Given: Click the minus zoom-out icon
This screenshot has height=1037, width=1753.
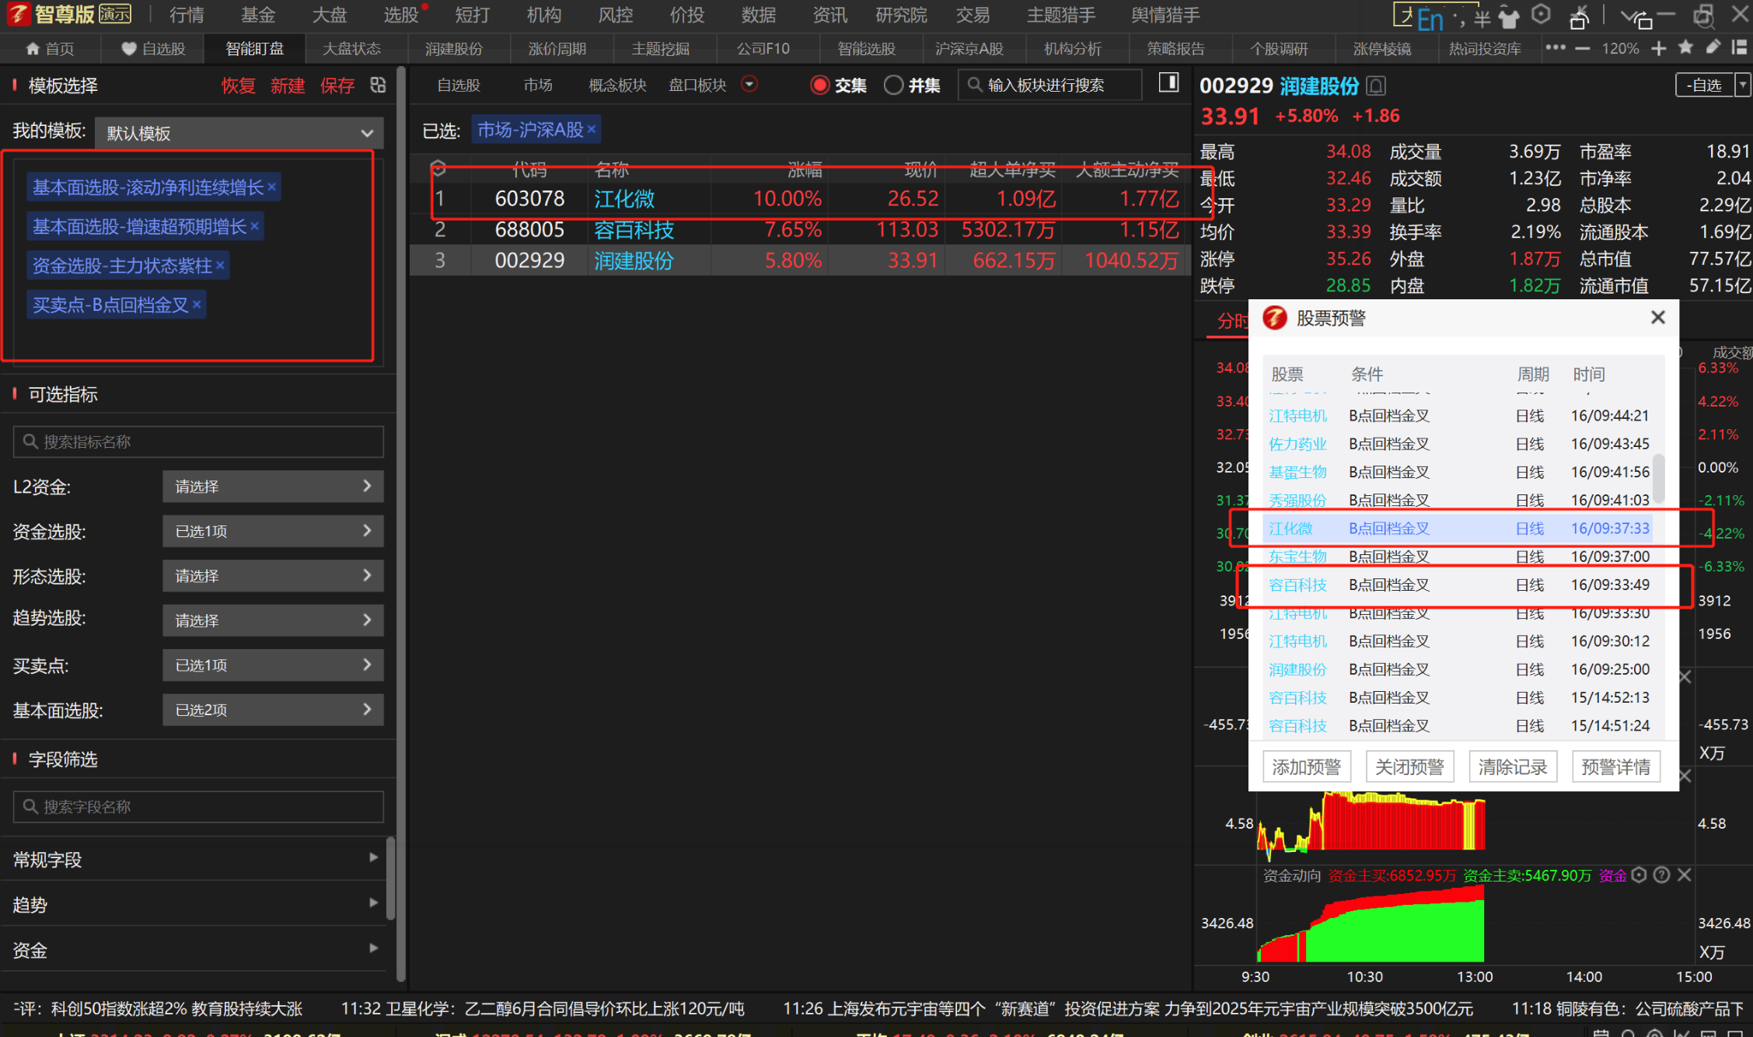Looking at the screenshot, I should (1582, 48).
